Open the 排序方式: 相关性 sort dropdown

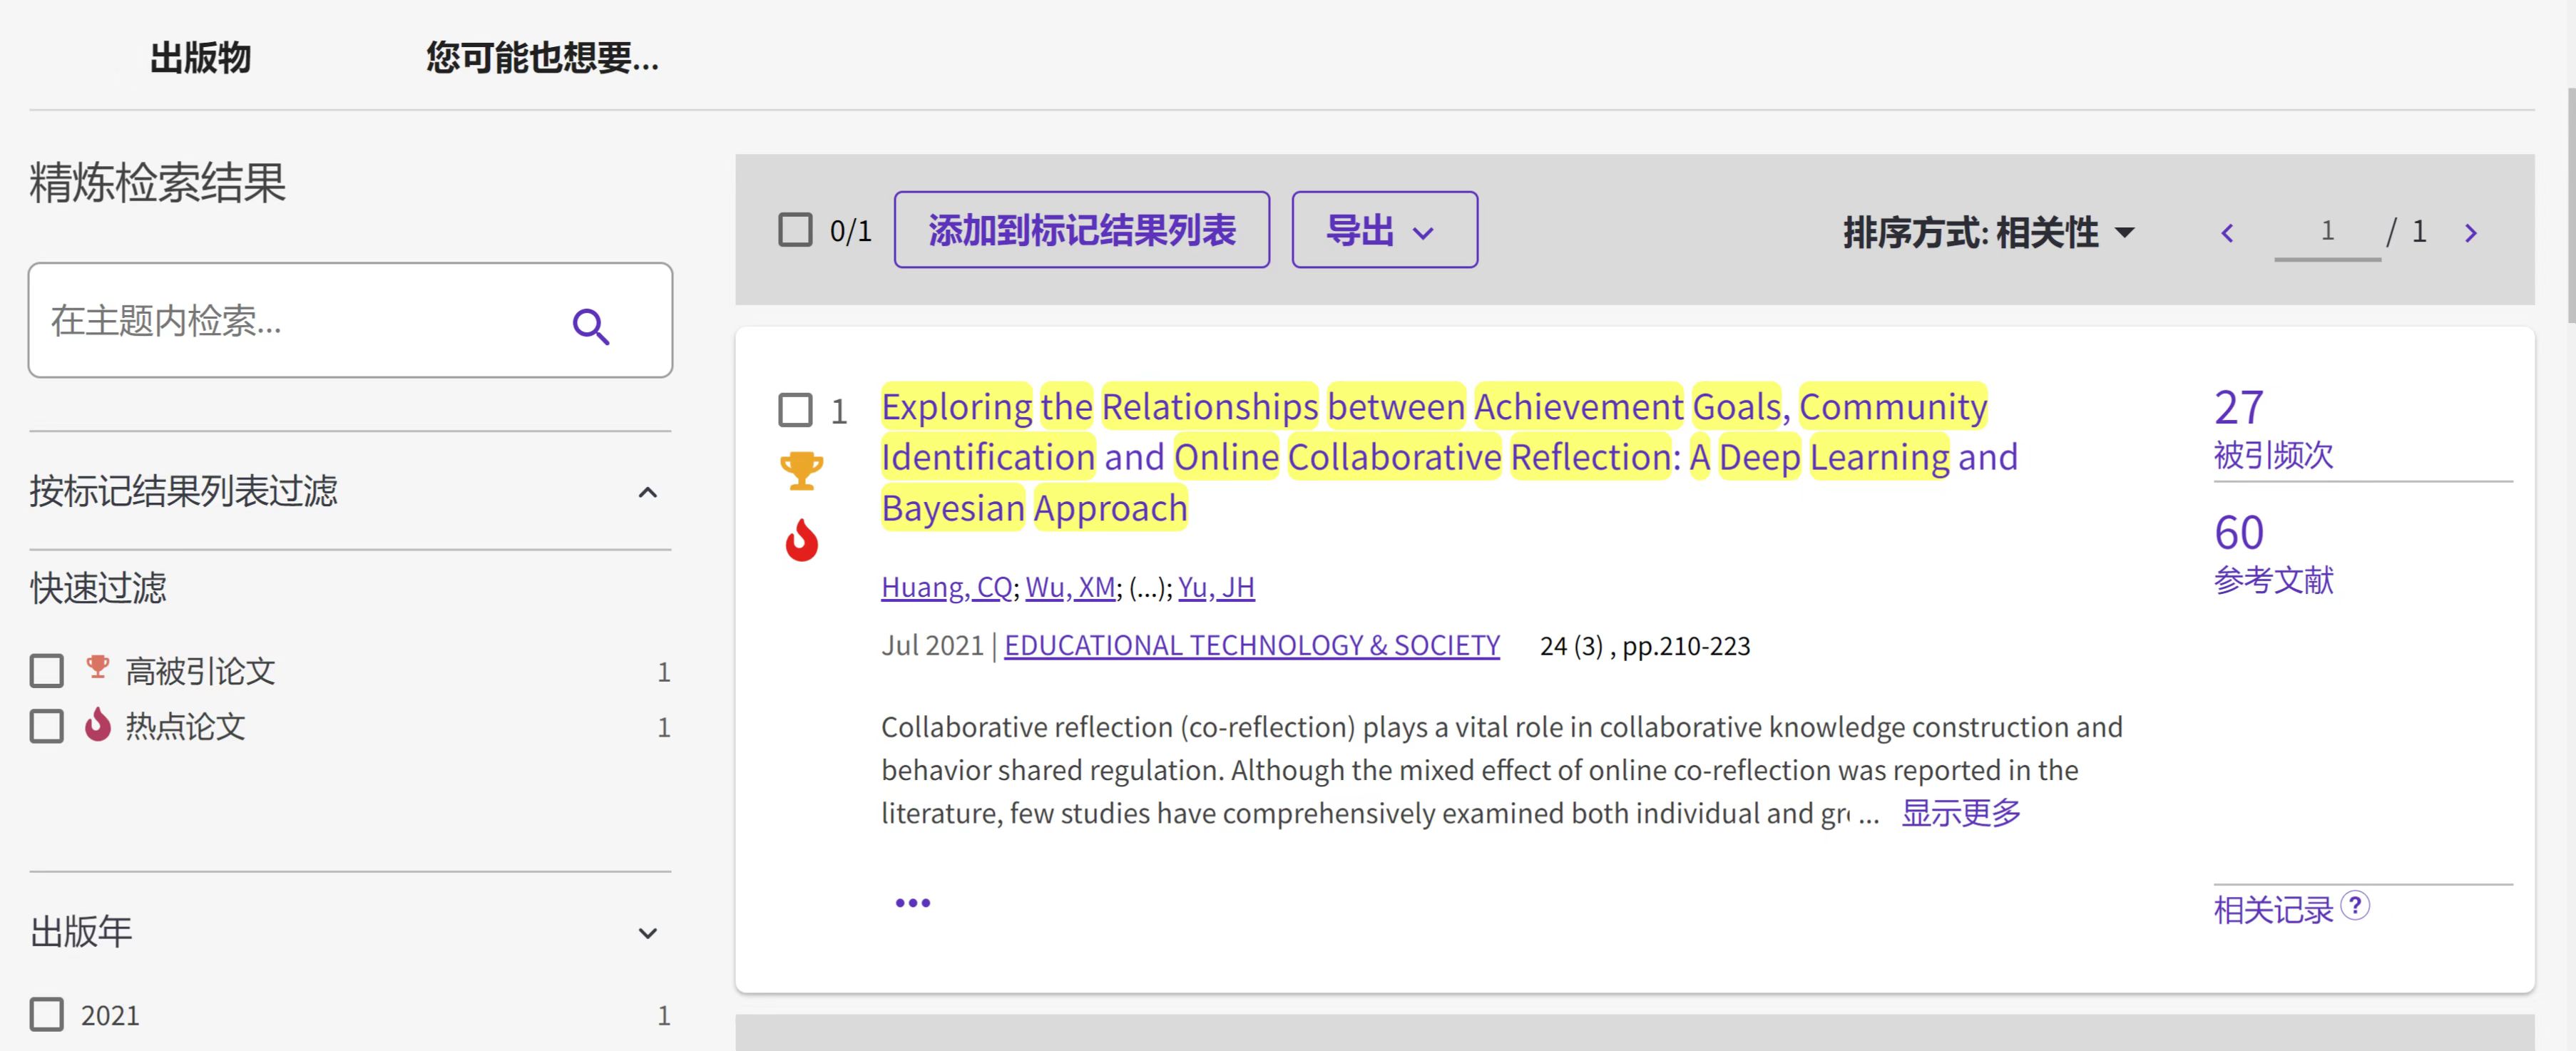click(x=1988, y=233)
